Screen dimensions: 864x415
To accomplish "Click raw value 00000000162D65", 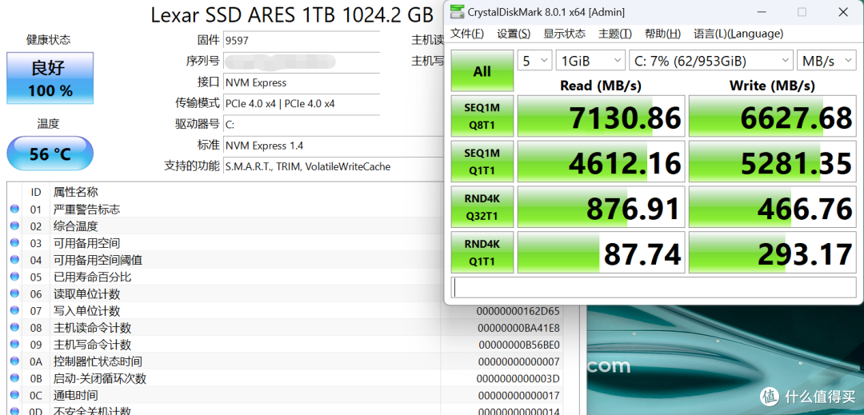I will pyautogui.click(x=518, y=312).
